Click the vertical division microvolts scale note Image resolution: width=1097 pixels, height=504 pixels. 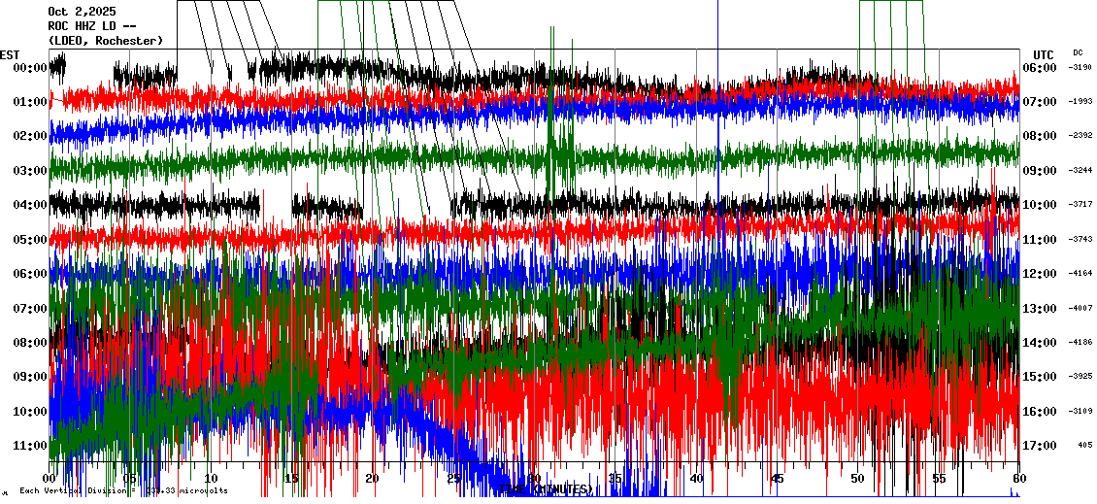pos(121,490)
